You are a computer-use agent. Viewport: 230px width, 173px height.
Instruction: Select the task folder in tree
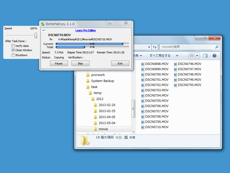94,87
